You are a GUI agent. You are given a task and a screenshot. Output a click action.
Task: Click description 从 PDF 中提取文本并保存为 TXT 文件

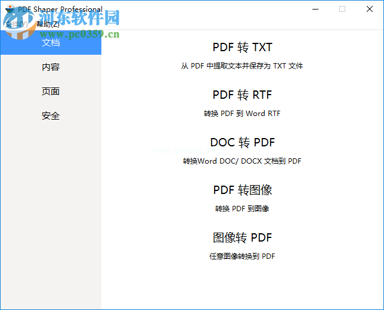pyautogui.click(x=242, y=66)
